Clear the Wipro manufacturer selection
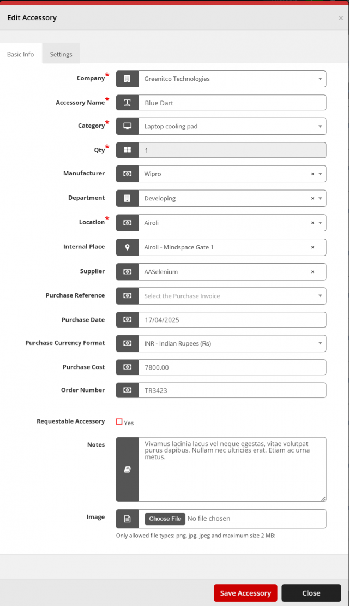 [x=312, y=174]
